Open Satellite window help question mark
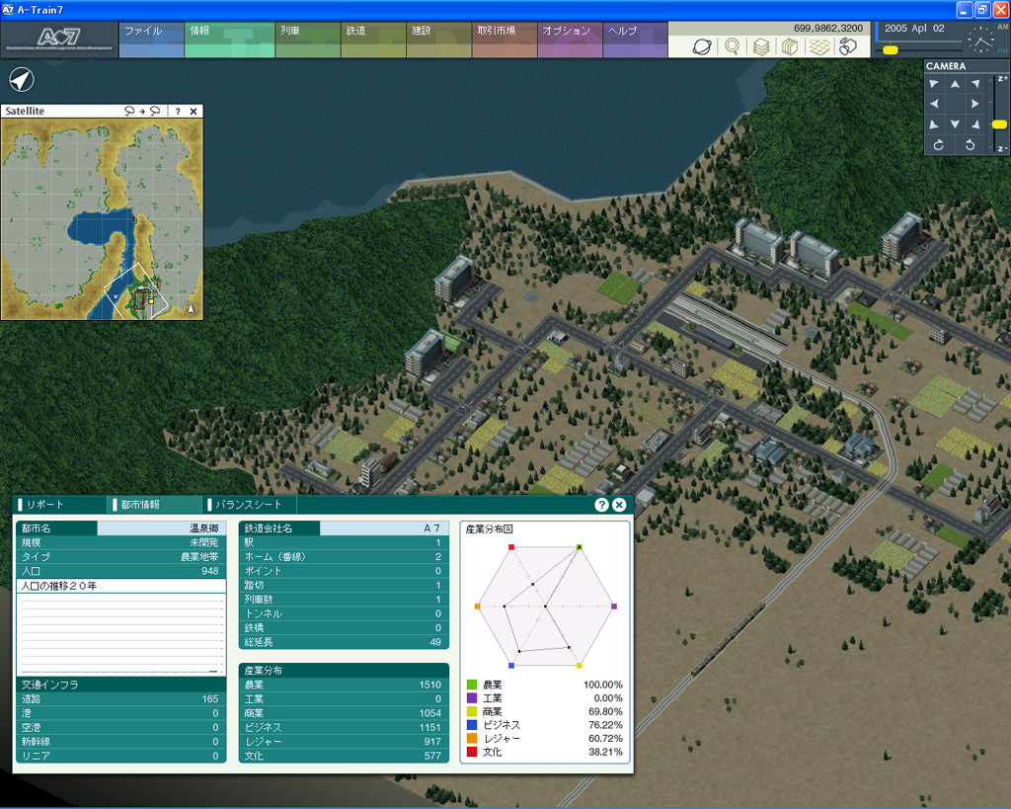The width and height of the screenshot is (1011, 809). click(x=178, y=111)
